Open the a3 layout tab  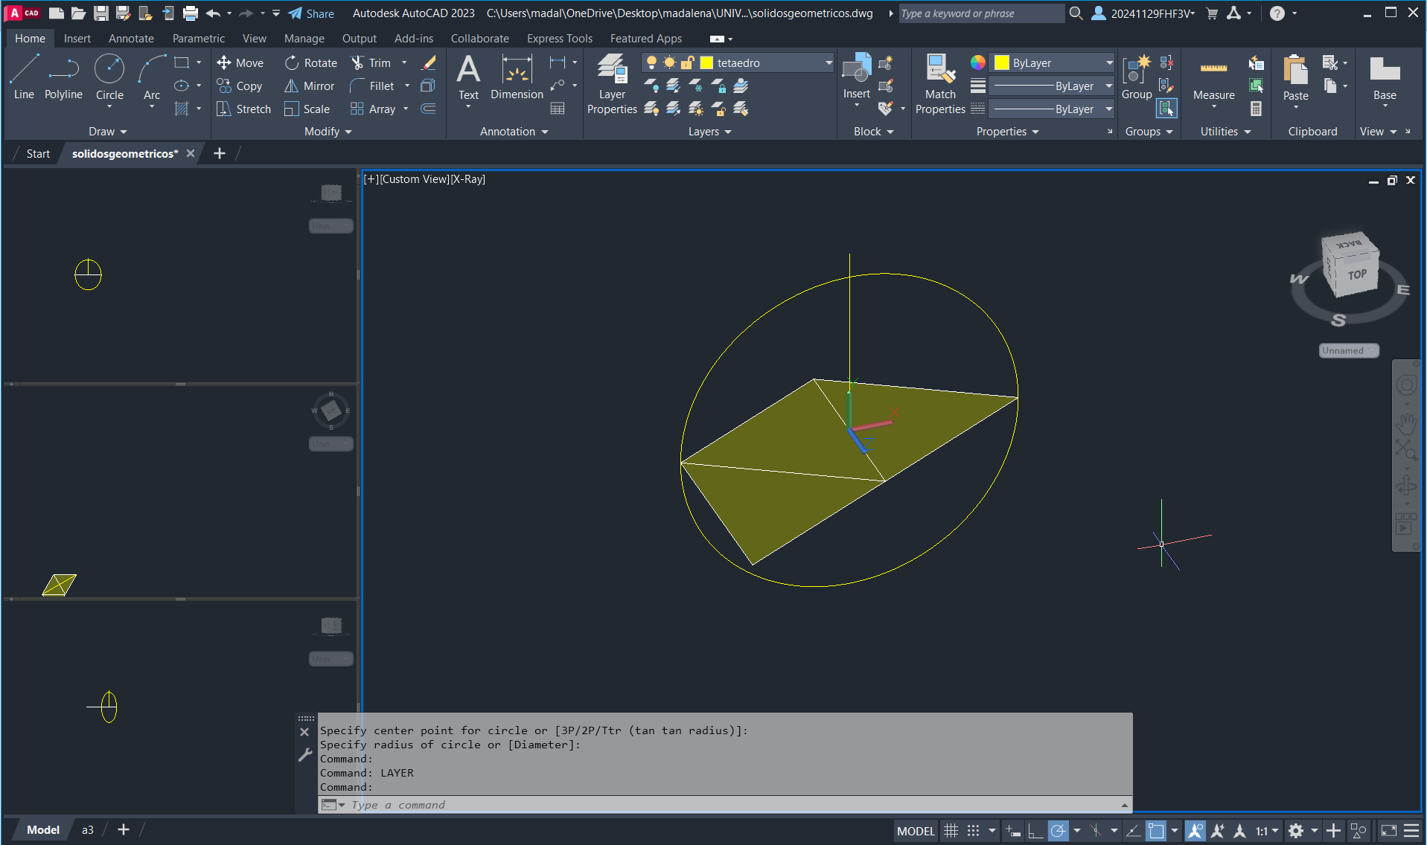[87, 830]
